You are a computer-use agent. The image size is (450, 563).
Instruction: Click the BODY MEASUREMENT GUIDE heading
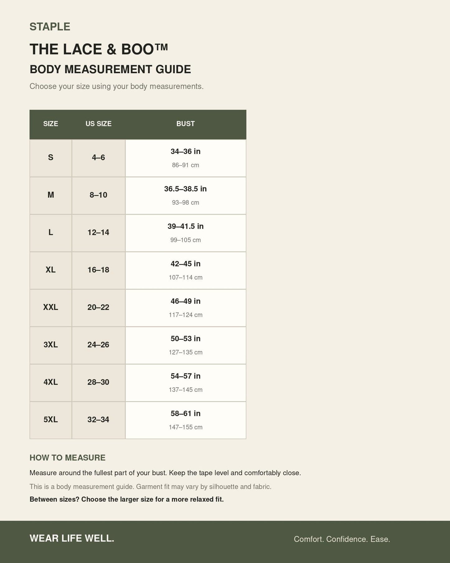(110, 69)
